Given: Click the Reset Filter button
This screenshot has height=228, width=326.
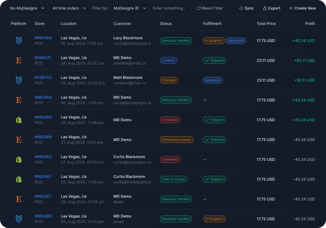Looking at the screenshot, I should coord(210,8).
